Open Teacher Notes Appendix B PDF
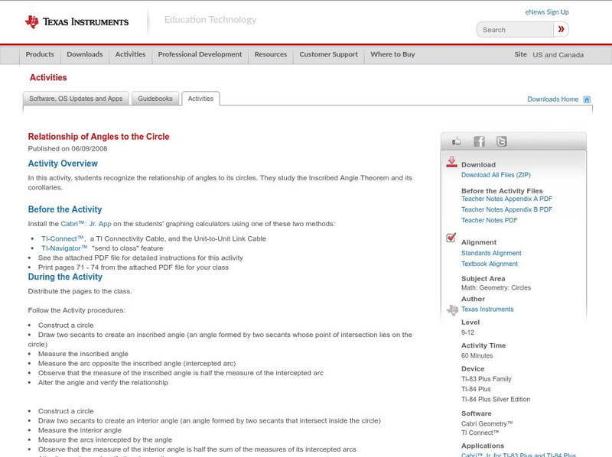The width and height of the screenshot is (612, 457). (x=506, y=209)
